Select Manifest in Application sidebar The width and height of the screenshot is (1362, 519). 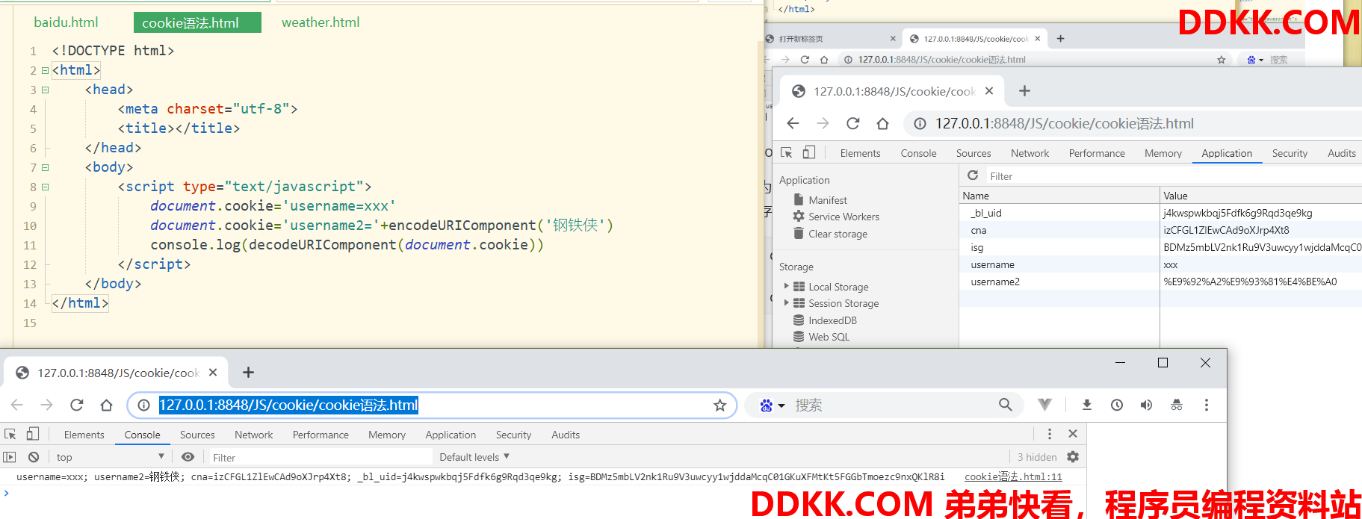pos(828,200)
